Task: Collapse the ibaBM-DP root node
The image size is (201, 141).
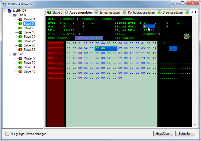Action: [x=5, y=11]
